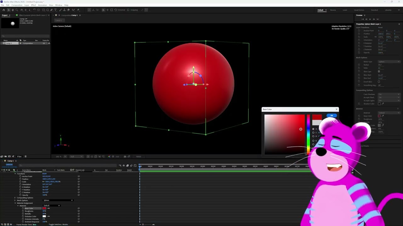This screenshot has width=403, height=226.
Task: Click Play in Preview panel
Action: (370, 19)
